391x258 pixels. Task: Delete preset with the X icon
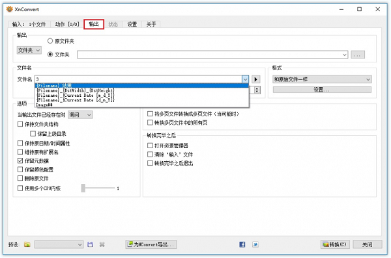click(x=102, y=244)
